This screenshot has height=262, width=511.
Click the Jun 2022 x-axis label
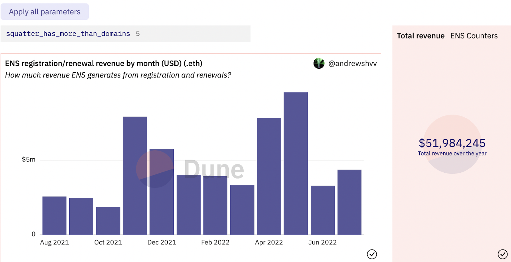pyautogui.click(x=323, y=242)
